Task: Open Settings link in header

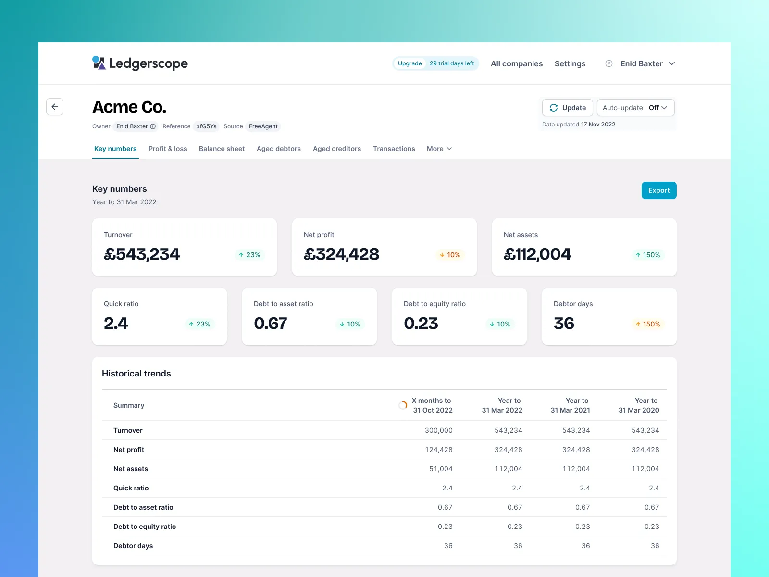Action: tap(570, 63)
